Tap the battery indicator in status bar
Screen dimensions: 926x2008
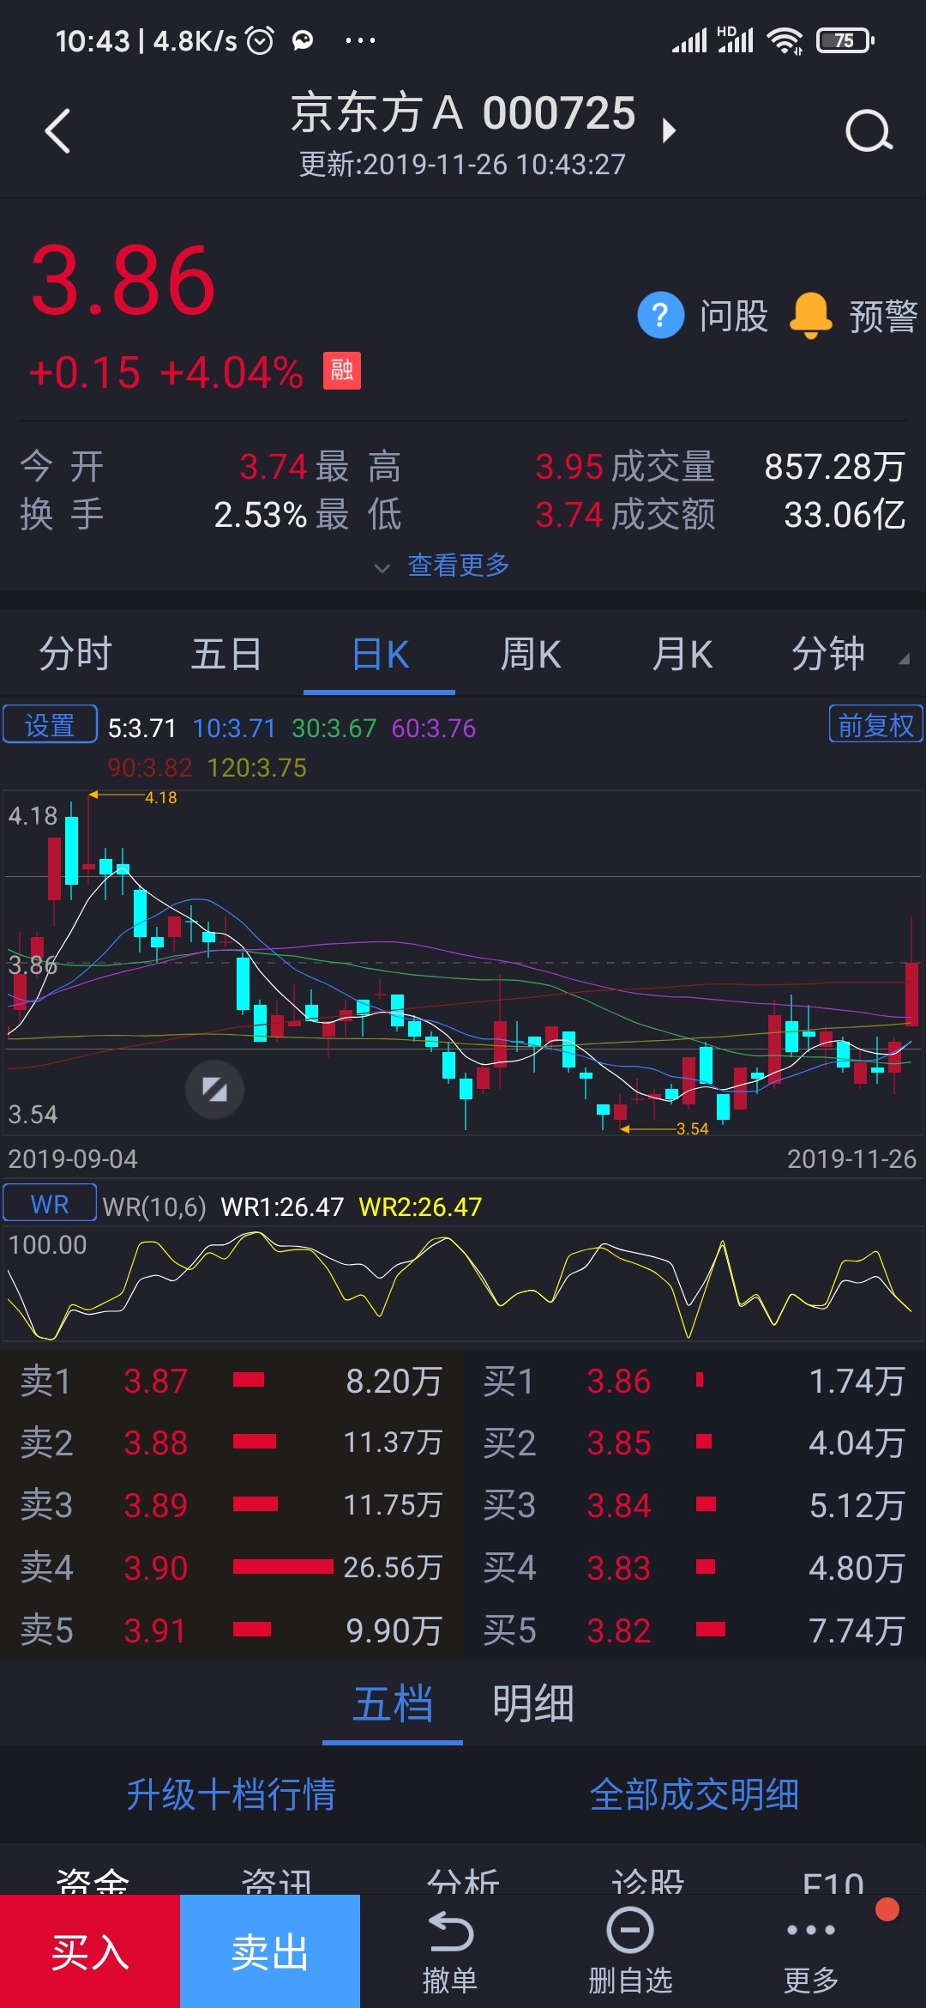coord(845,40)
